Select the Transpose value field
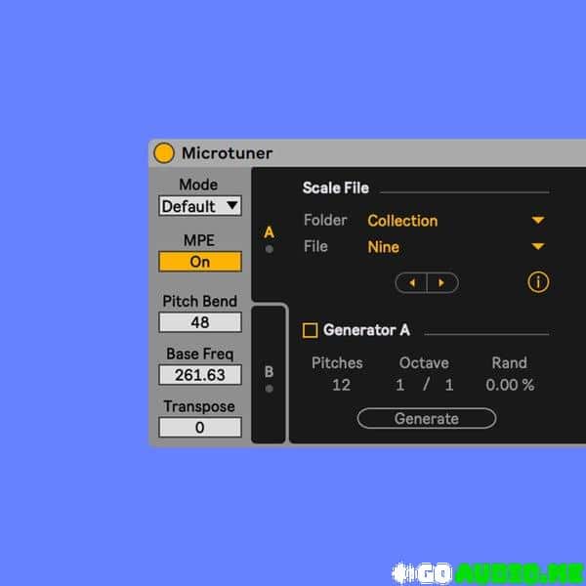The width and height of the screenshot is (586, 586). [x=200, y=427]
